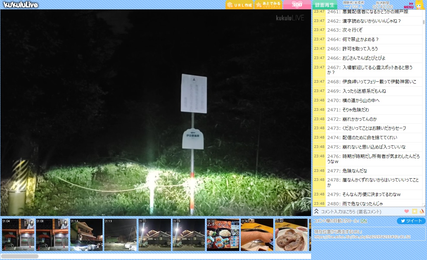Open the paint palette icon in the comment bar
This screenshot has height=260, width=427.
click(x=421, y=211)
